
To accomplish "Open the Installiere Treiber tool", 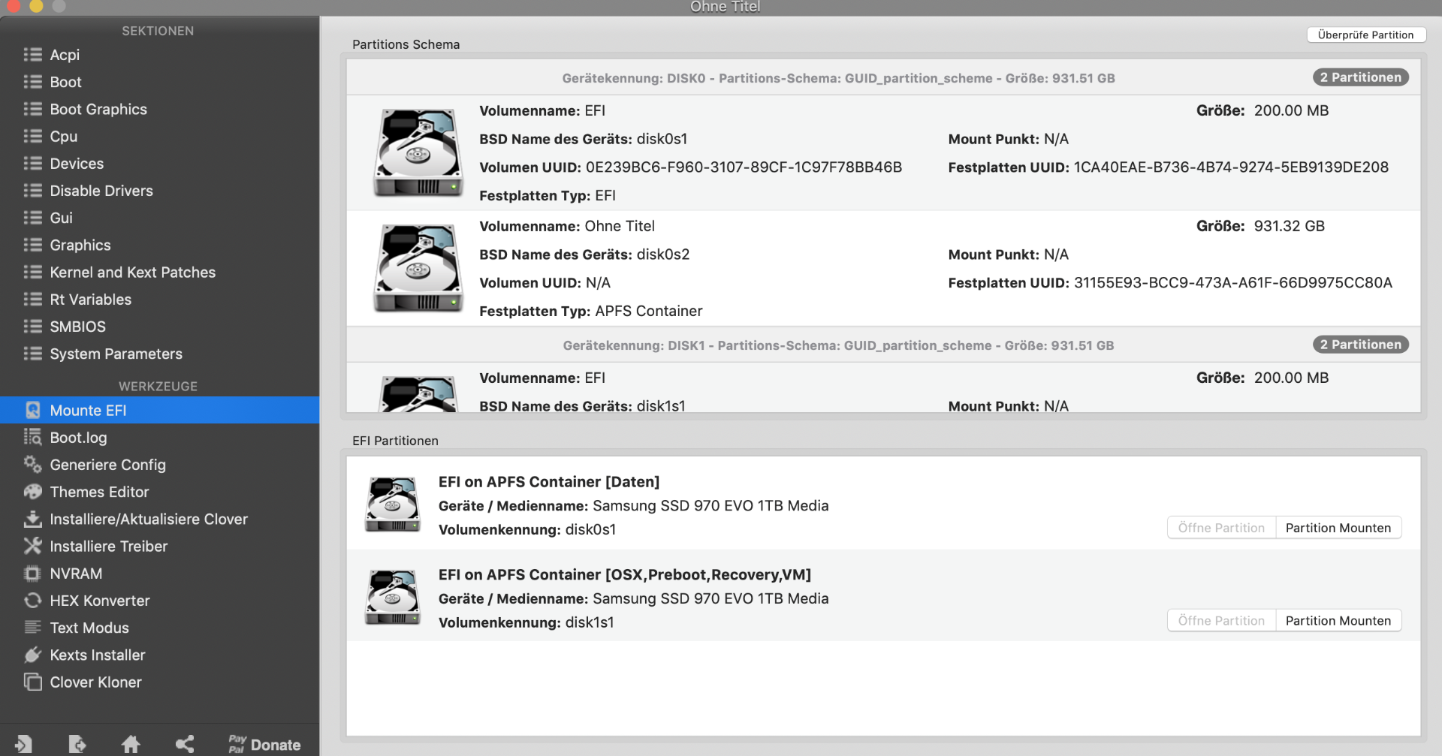I will tap(159, 546).
